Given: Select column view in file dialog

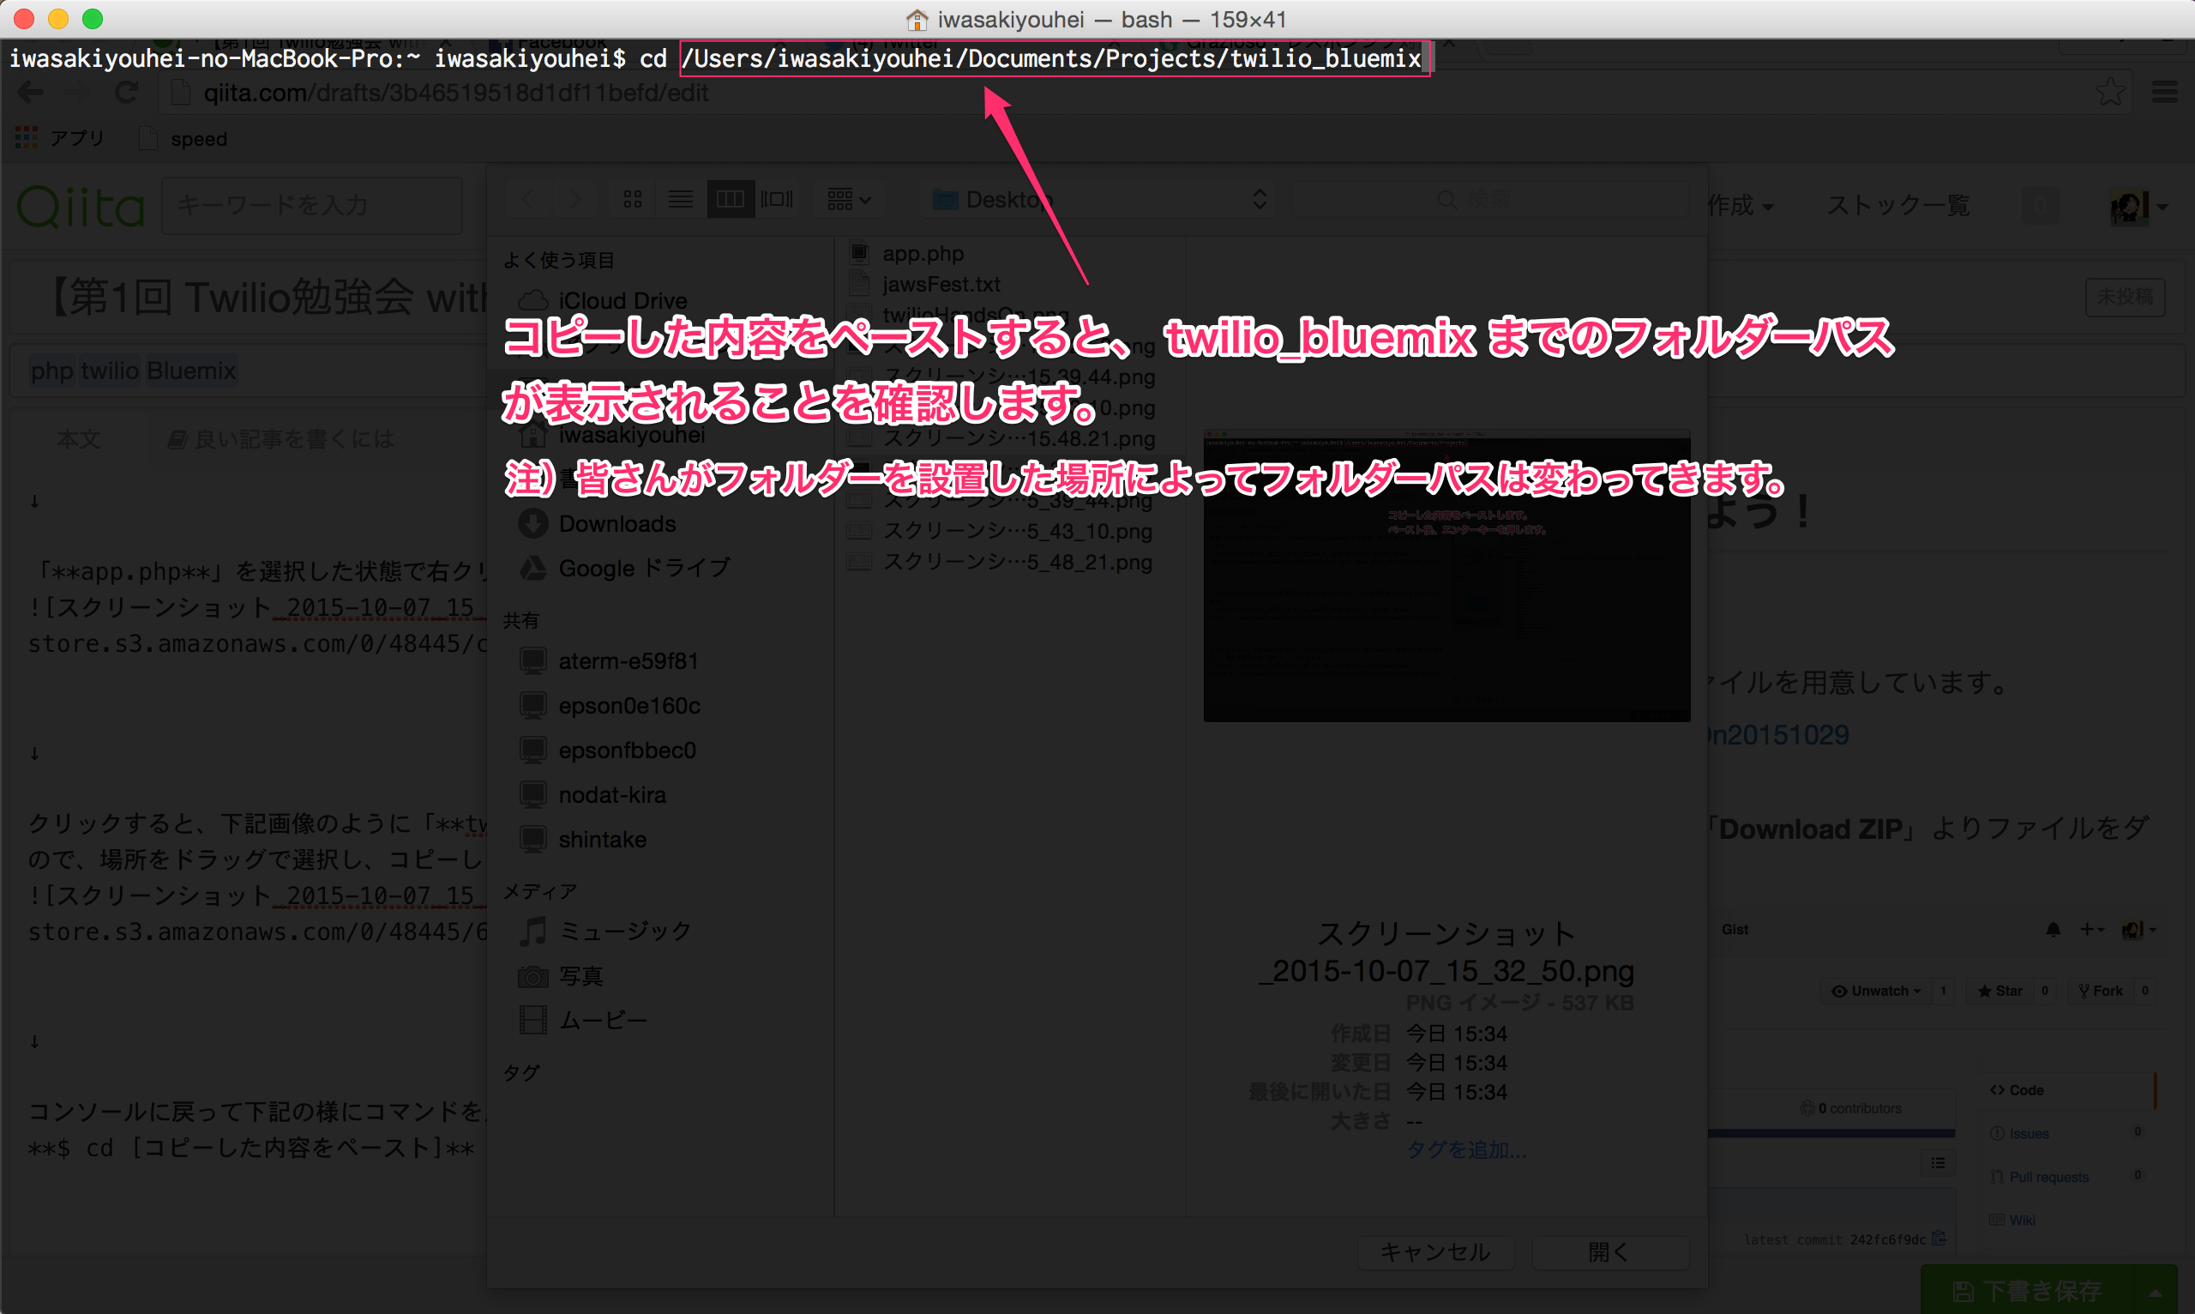Looking at the screenshot, I should pos(731,199).
